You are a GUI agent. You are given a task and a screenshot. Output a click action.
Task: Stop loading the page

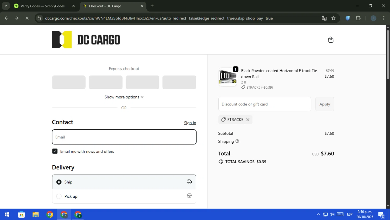coord(27,18)
